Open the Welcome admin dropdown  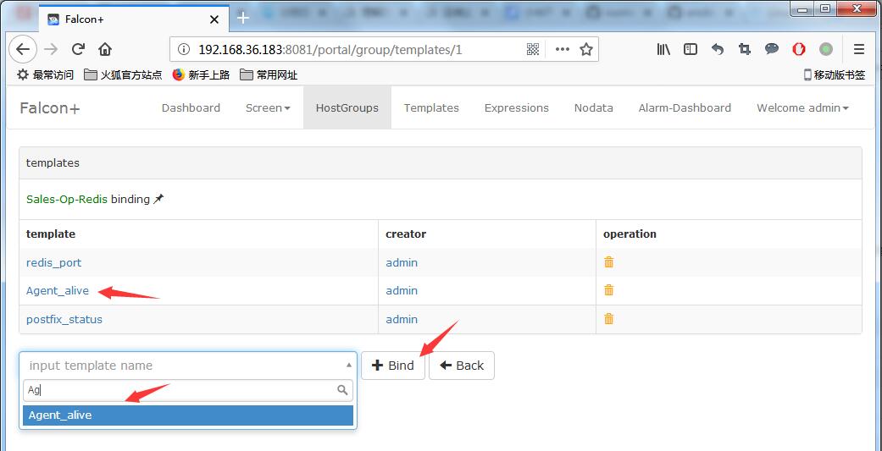point(802,107)
